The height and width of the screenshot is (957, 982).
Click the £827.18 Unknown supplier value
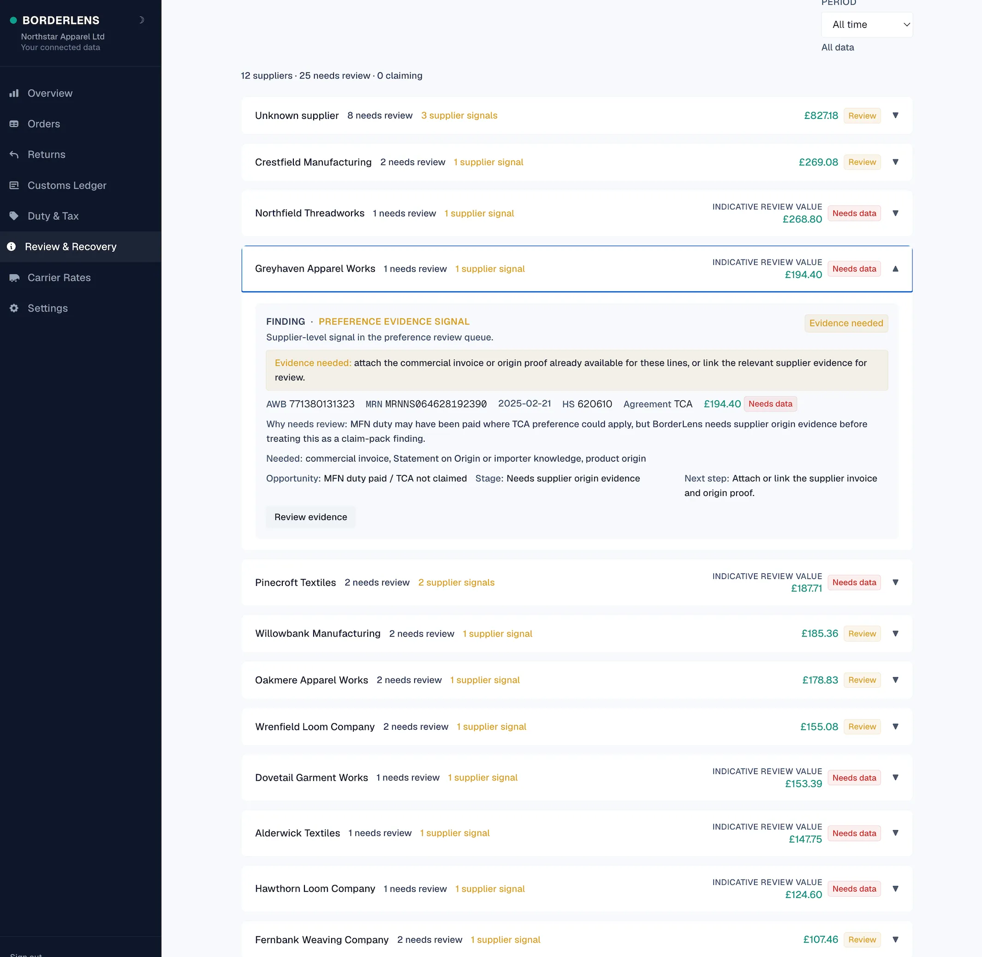[821, 116]
